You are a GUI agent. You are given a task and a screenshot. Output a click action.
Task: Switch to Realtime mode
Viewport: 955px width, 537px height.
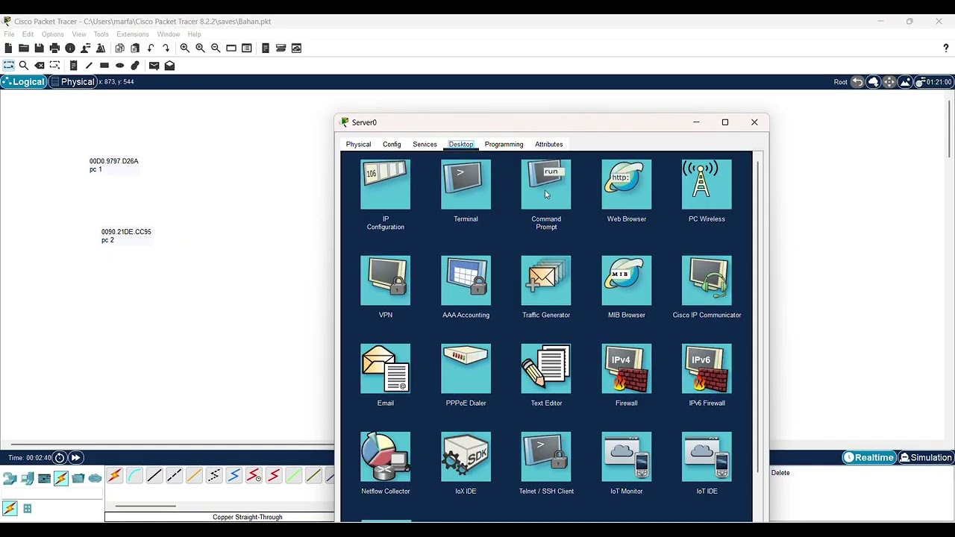point(868,457)
